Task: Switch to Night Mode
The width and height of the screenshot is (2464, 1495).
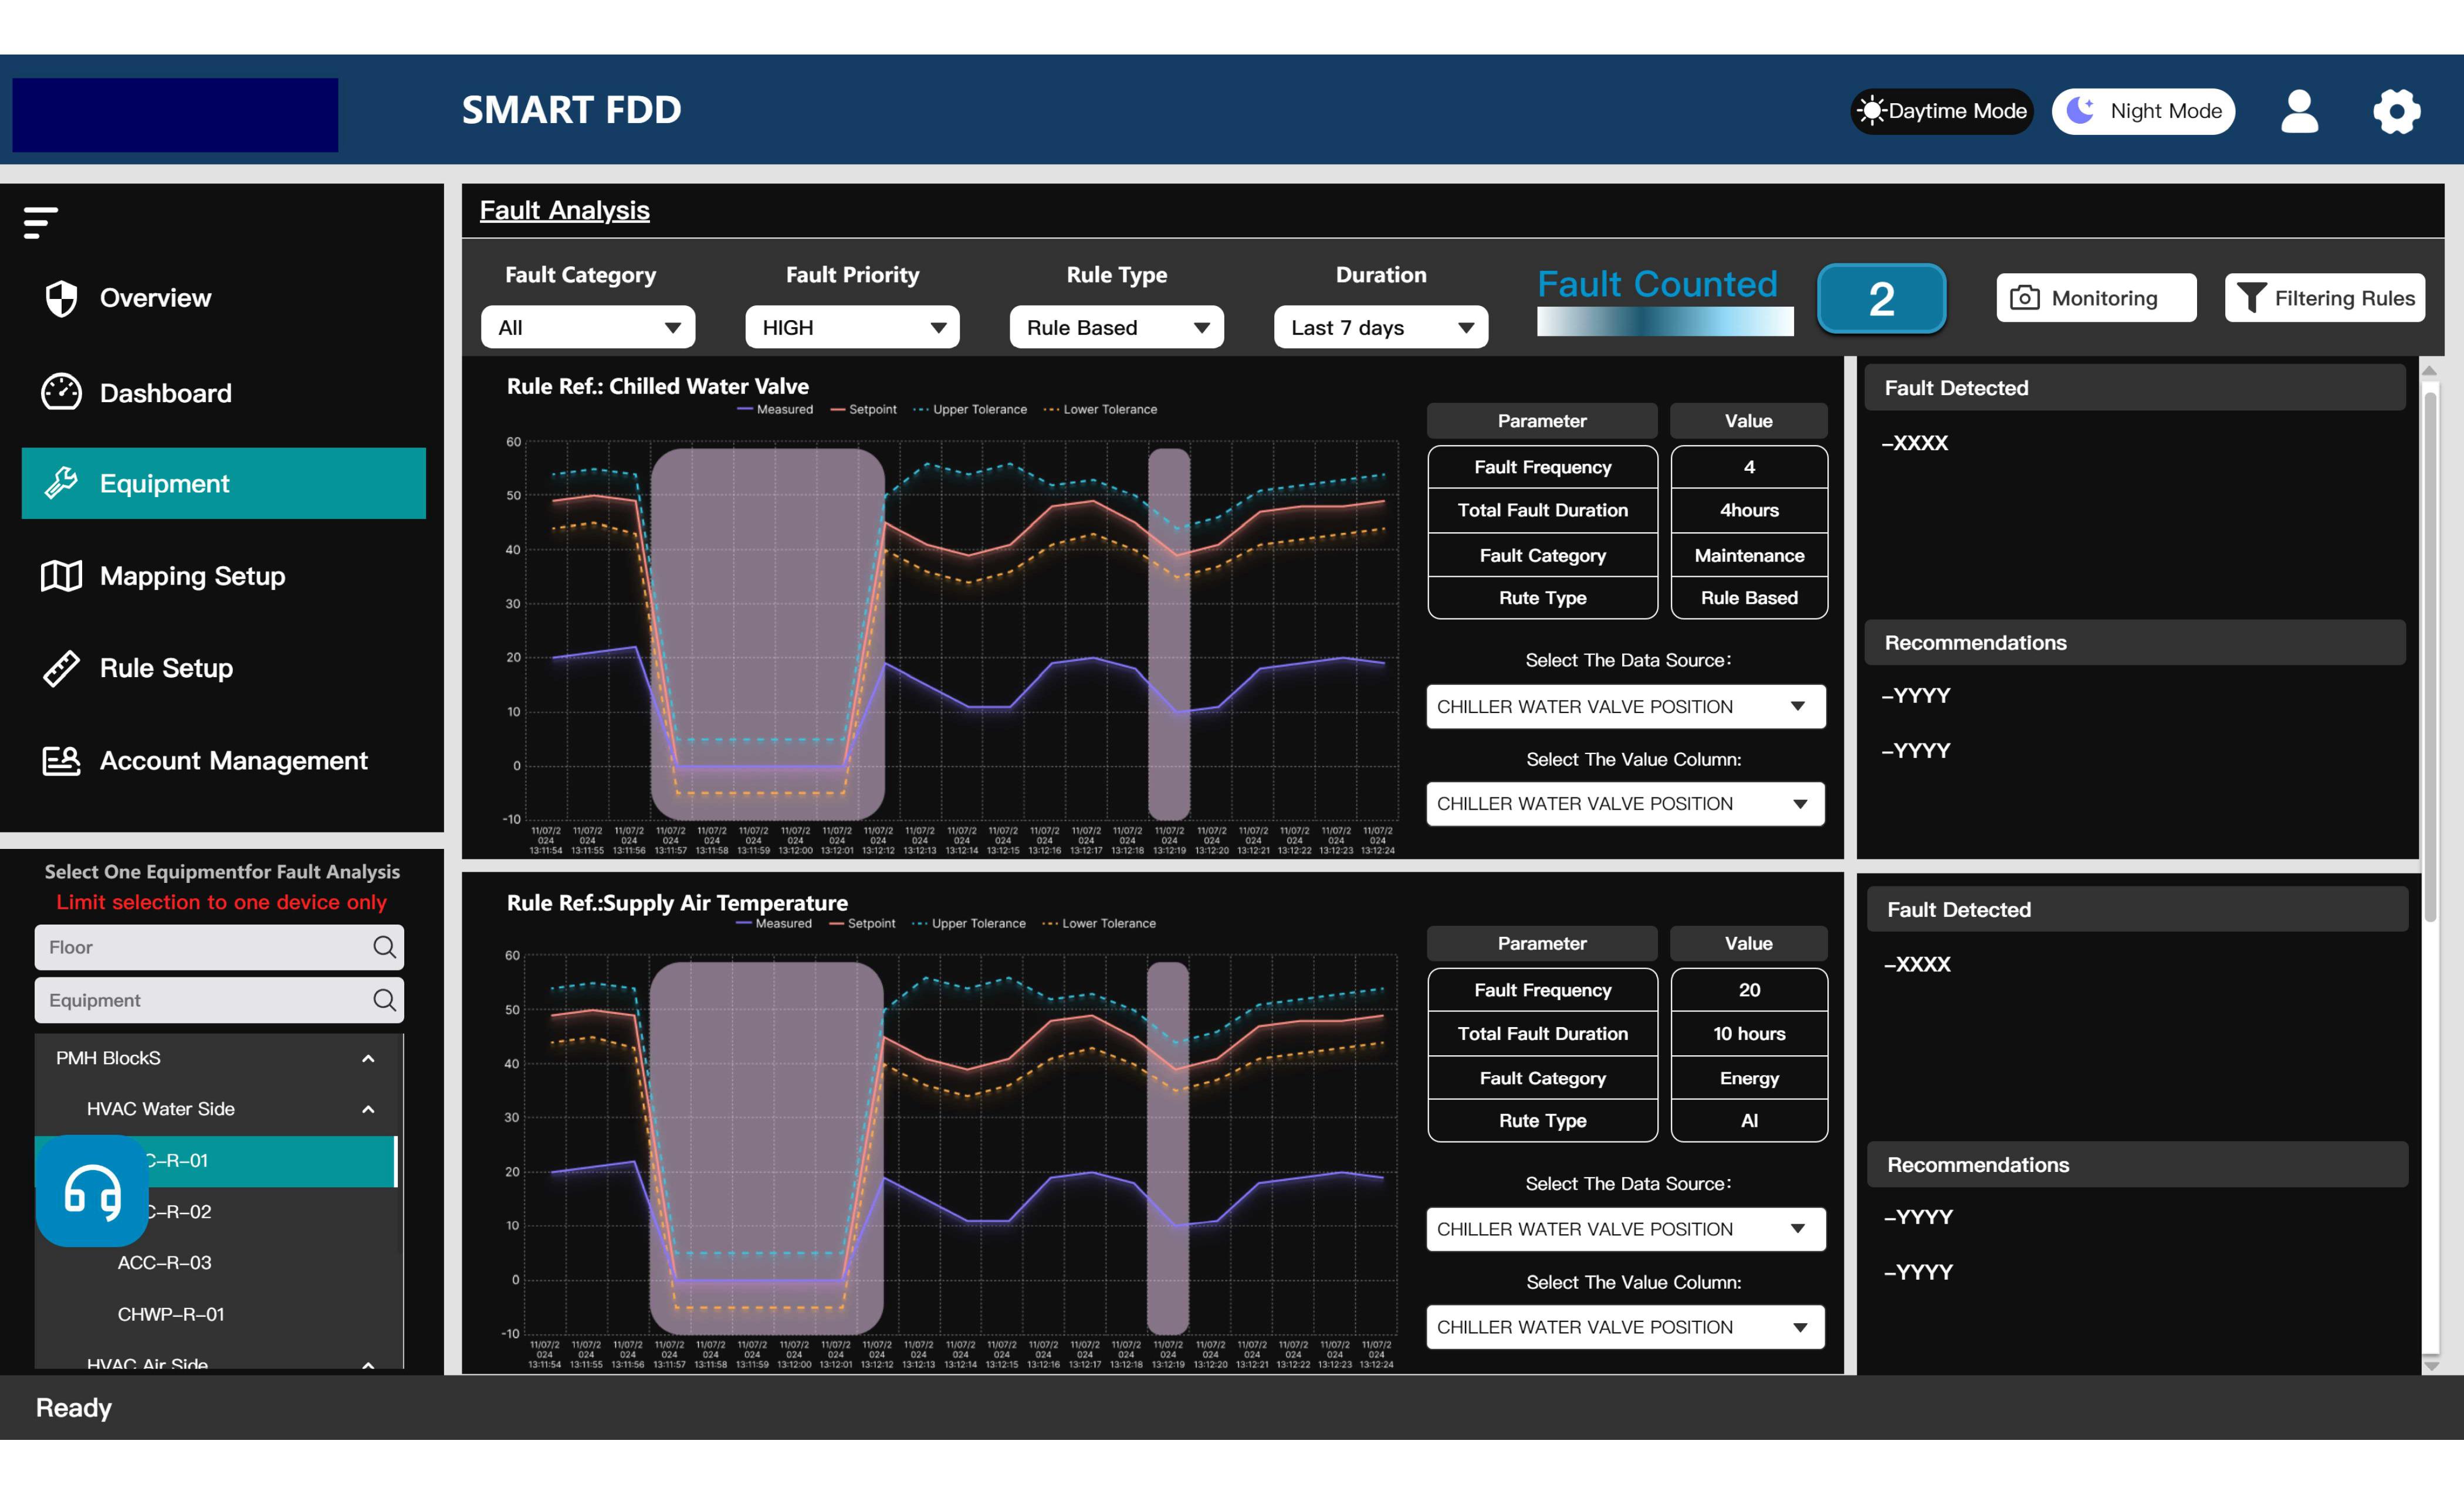Action: pyautogui.click(x=2143, y=111)
